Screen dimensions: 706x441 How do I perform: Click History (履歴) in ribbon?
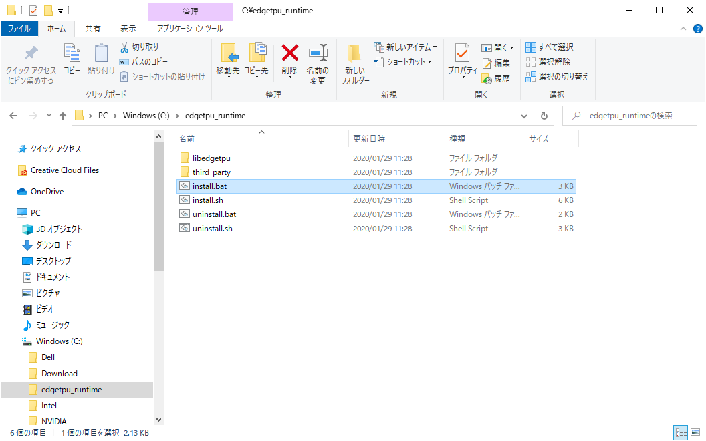click(495, 79)
